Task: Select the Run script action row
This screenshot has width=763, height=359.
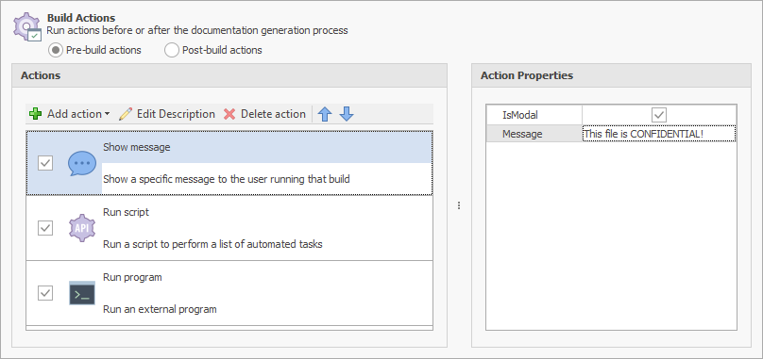Action: (229, 228)
